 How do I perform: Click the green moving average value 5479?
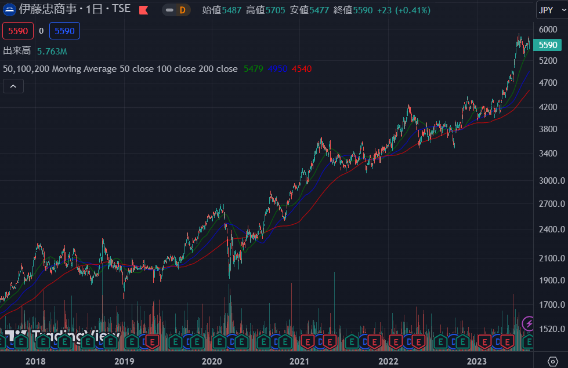pos(253,69)
